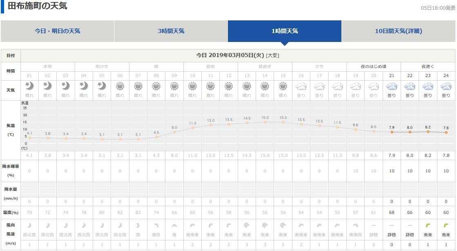Screen dimensions: 457x251
Task: Click the 風向 風速 row label
Action: tap(11, 229)
